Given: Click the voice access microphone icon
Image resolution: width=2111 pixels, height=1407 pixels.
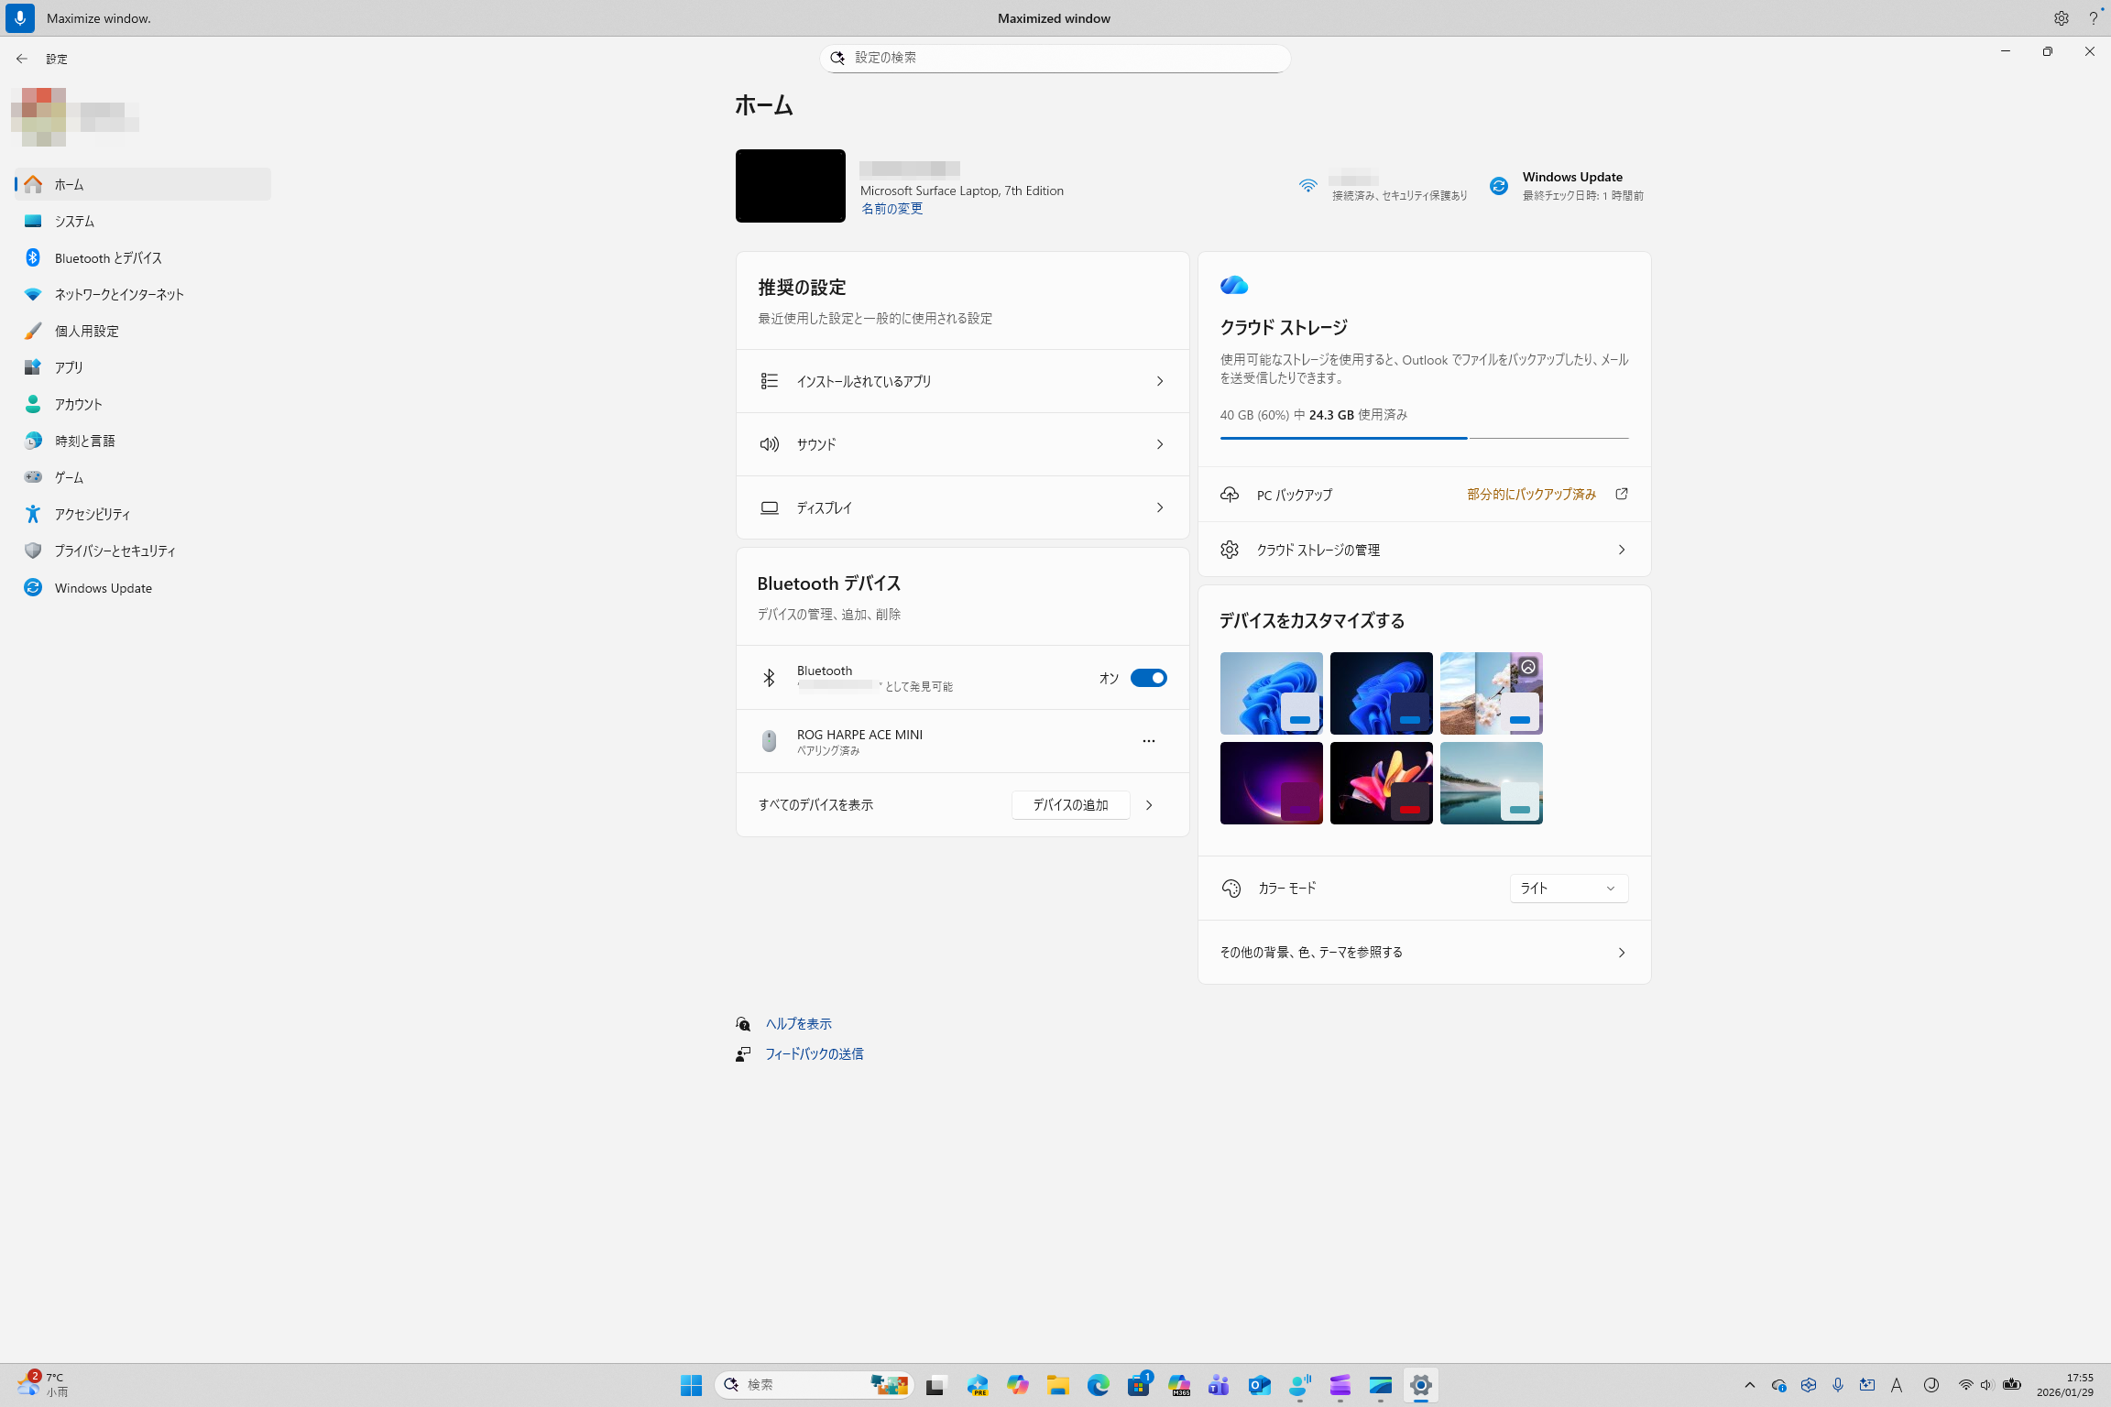Looking at the screenshot, I should pyautogui.click(x=20, y=18).
